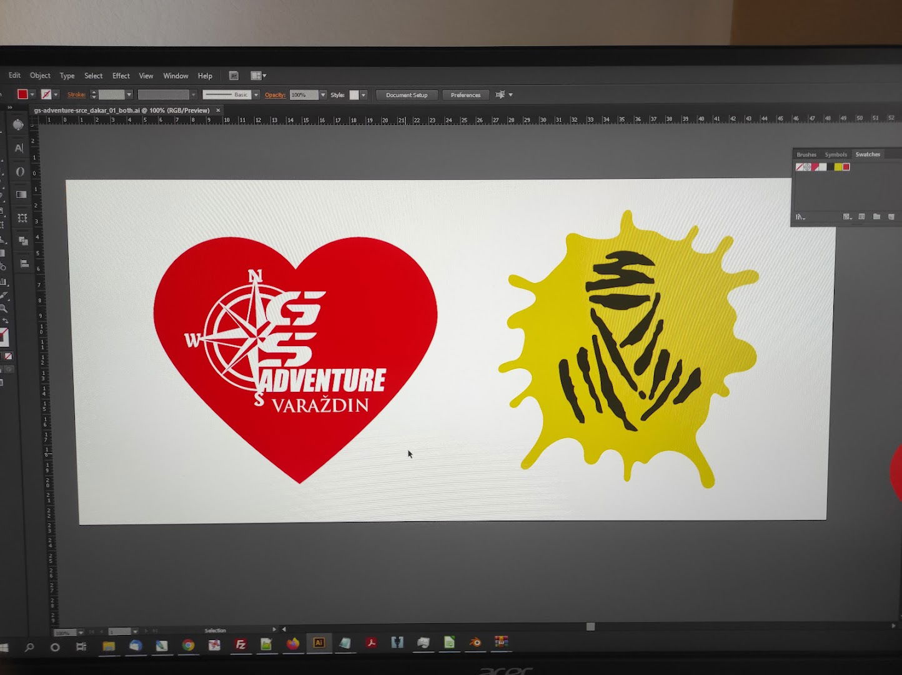The width and height of the screenshot is (902, 675).
Task: Pick the yellow swatch in Swatches panel
Action: (x=838, y=167)
